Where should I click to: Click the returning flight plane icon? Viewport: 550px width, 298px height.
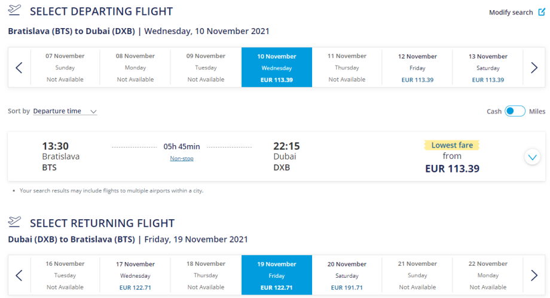coord(15,222)
